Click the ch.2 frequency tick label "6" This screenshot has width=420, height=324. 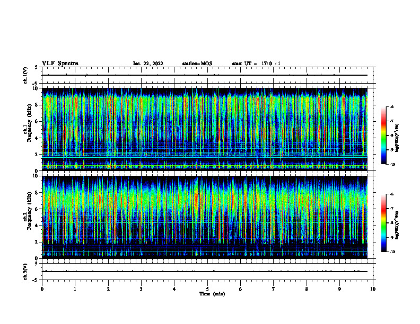[37, 209]
